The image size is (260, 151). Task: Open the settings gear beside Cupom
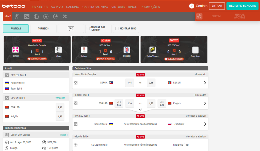point(199,16)
